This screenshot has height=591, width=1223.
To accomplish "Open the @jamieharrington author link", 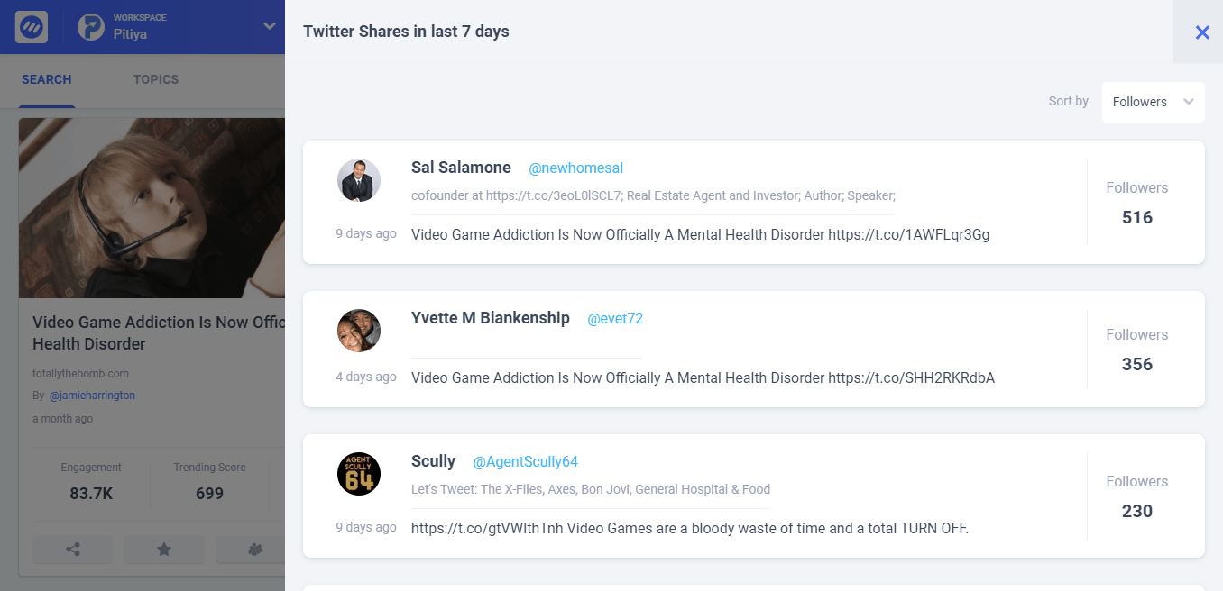I will tap(92, 396).
